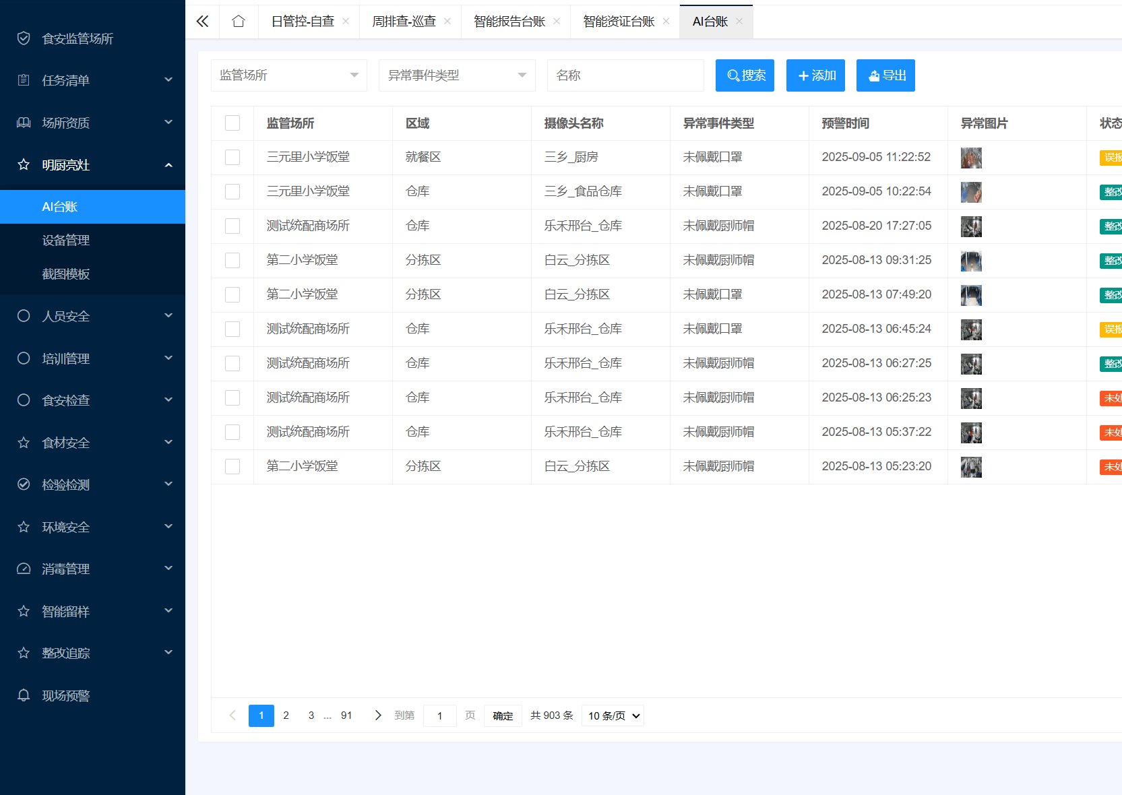This screenshot has width=1122, height=795.
Task: Click the 消毒管理 gauge icon
Action: [x=24, y=569]
